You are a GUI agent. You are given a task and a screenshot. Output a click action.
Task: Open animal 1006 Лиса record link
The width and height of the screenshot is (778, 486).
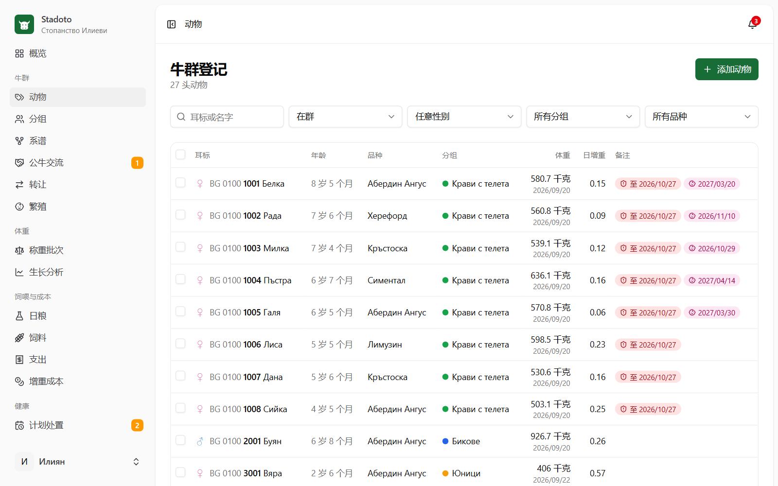tap(246, 345)
